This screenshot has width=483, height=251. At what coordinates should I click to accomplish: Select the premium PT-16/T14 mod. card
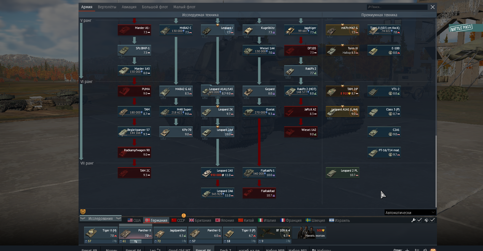click(x=384, y=152)
